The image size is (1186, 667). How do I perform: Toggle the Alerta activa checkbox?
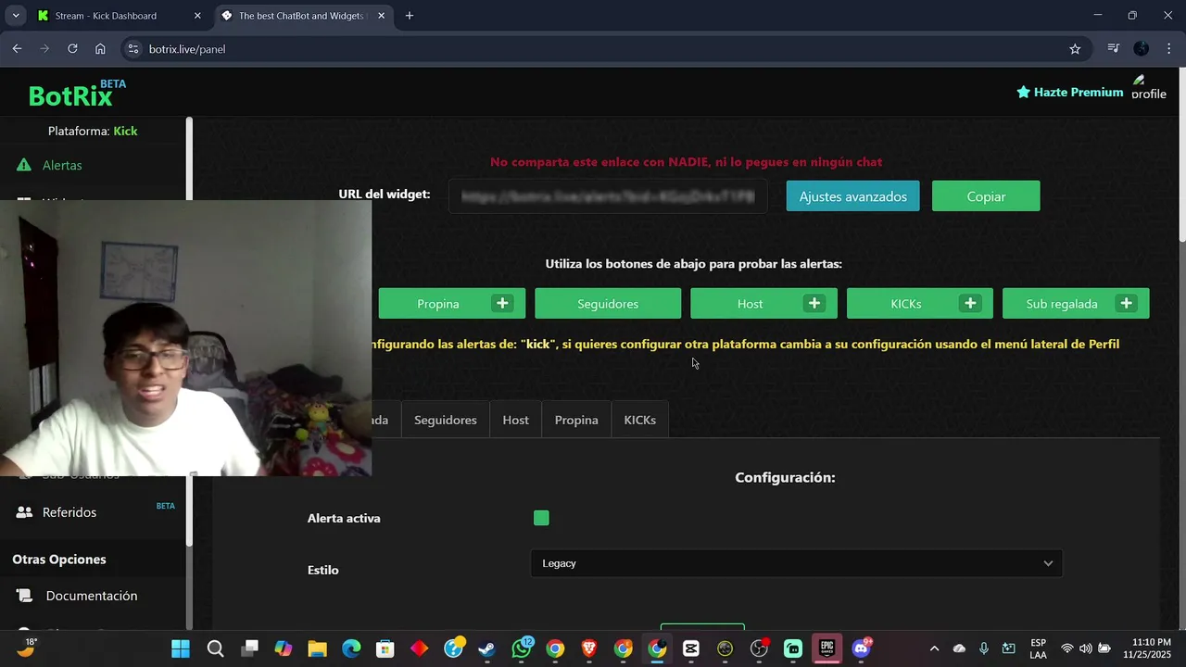(x=541, y=518)
